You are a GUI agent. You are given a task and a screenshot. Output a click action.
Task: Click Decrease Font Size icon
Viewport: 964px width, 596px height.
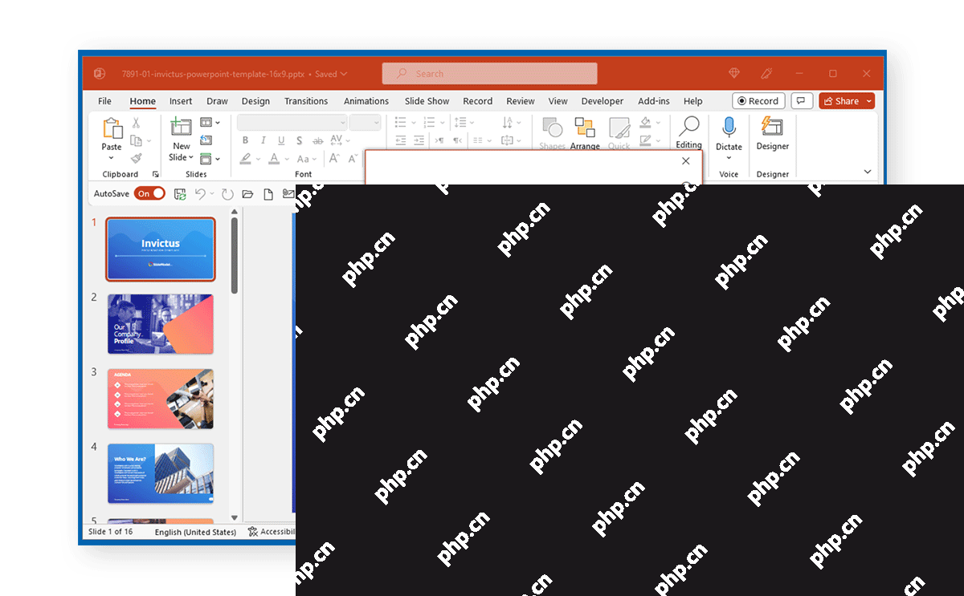coord(354,159)
